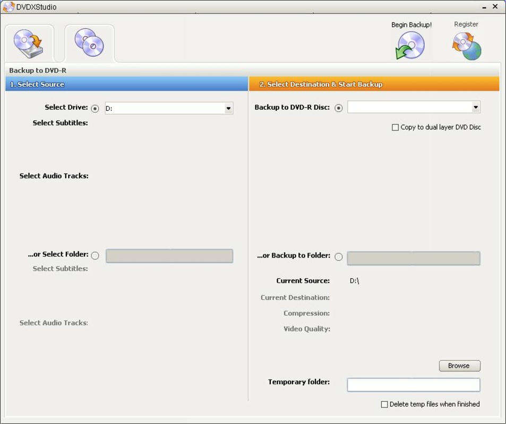Click the Register label text
The height and width of the screenshot is (424, 506).
point(466,24)
